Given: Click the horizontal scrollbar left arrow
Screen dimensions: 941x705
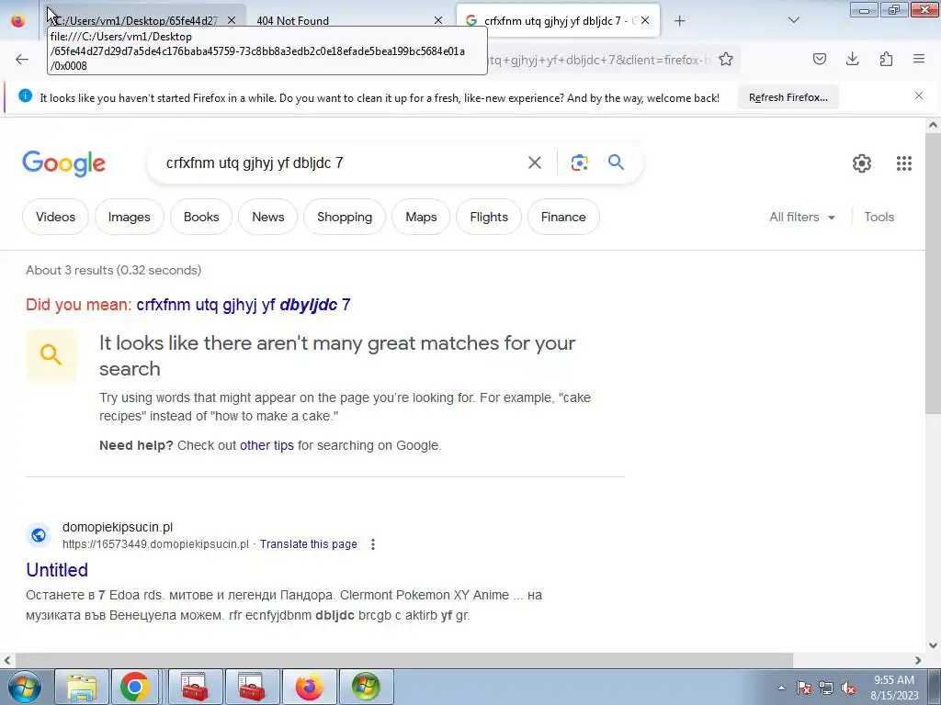Looking at the screenshot, I should (7, 660).
